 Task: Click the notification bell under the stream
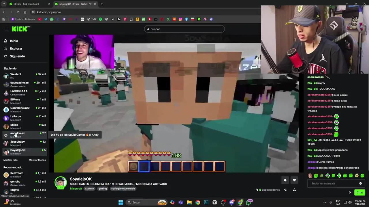click(x=285, y=180)
